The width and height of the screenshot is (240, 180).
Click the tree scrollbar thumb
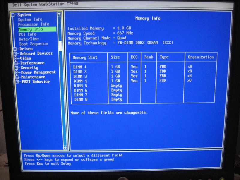61,46
